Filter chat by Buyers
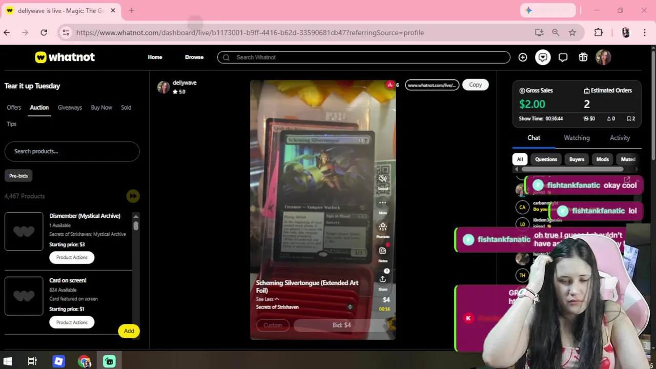 (577, 159)
